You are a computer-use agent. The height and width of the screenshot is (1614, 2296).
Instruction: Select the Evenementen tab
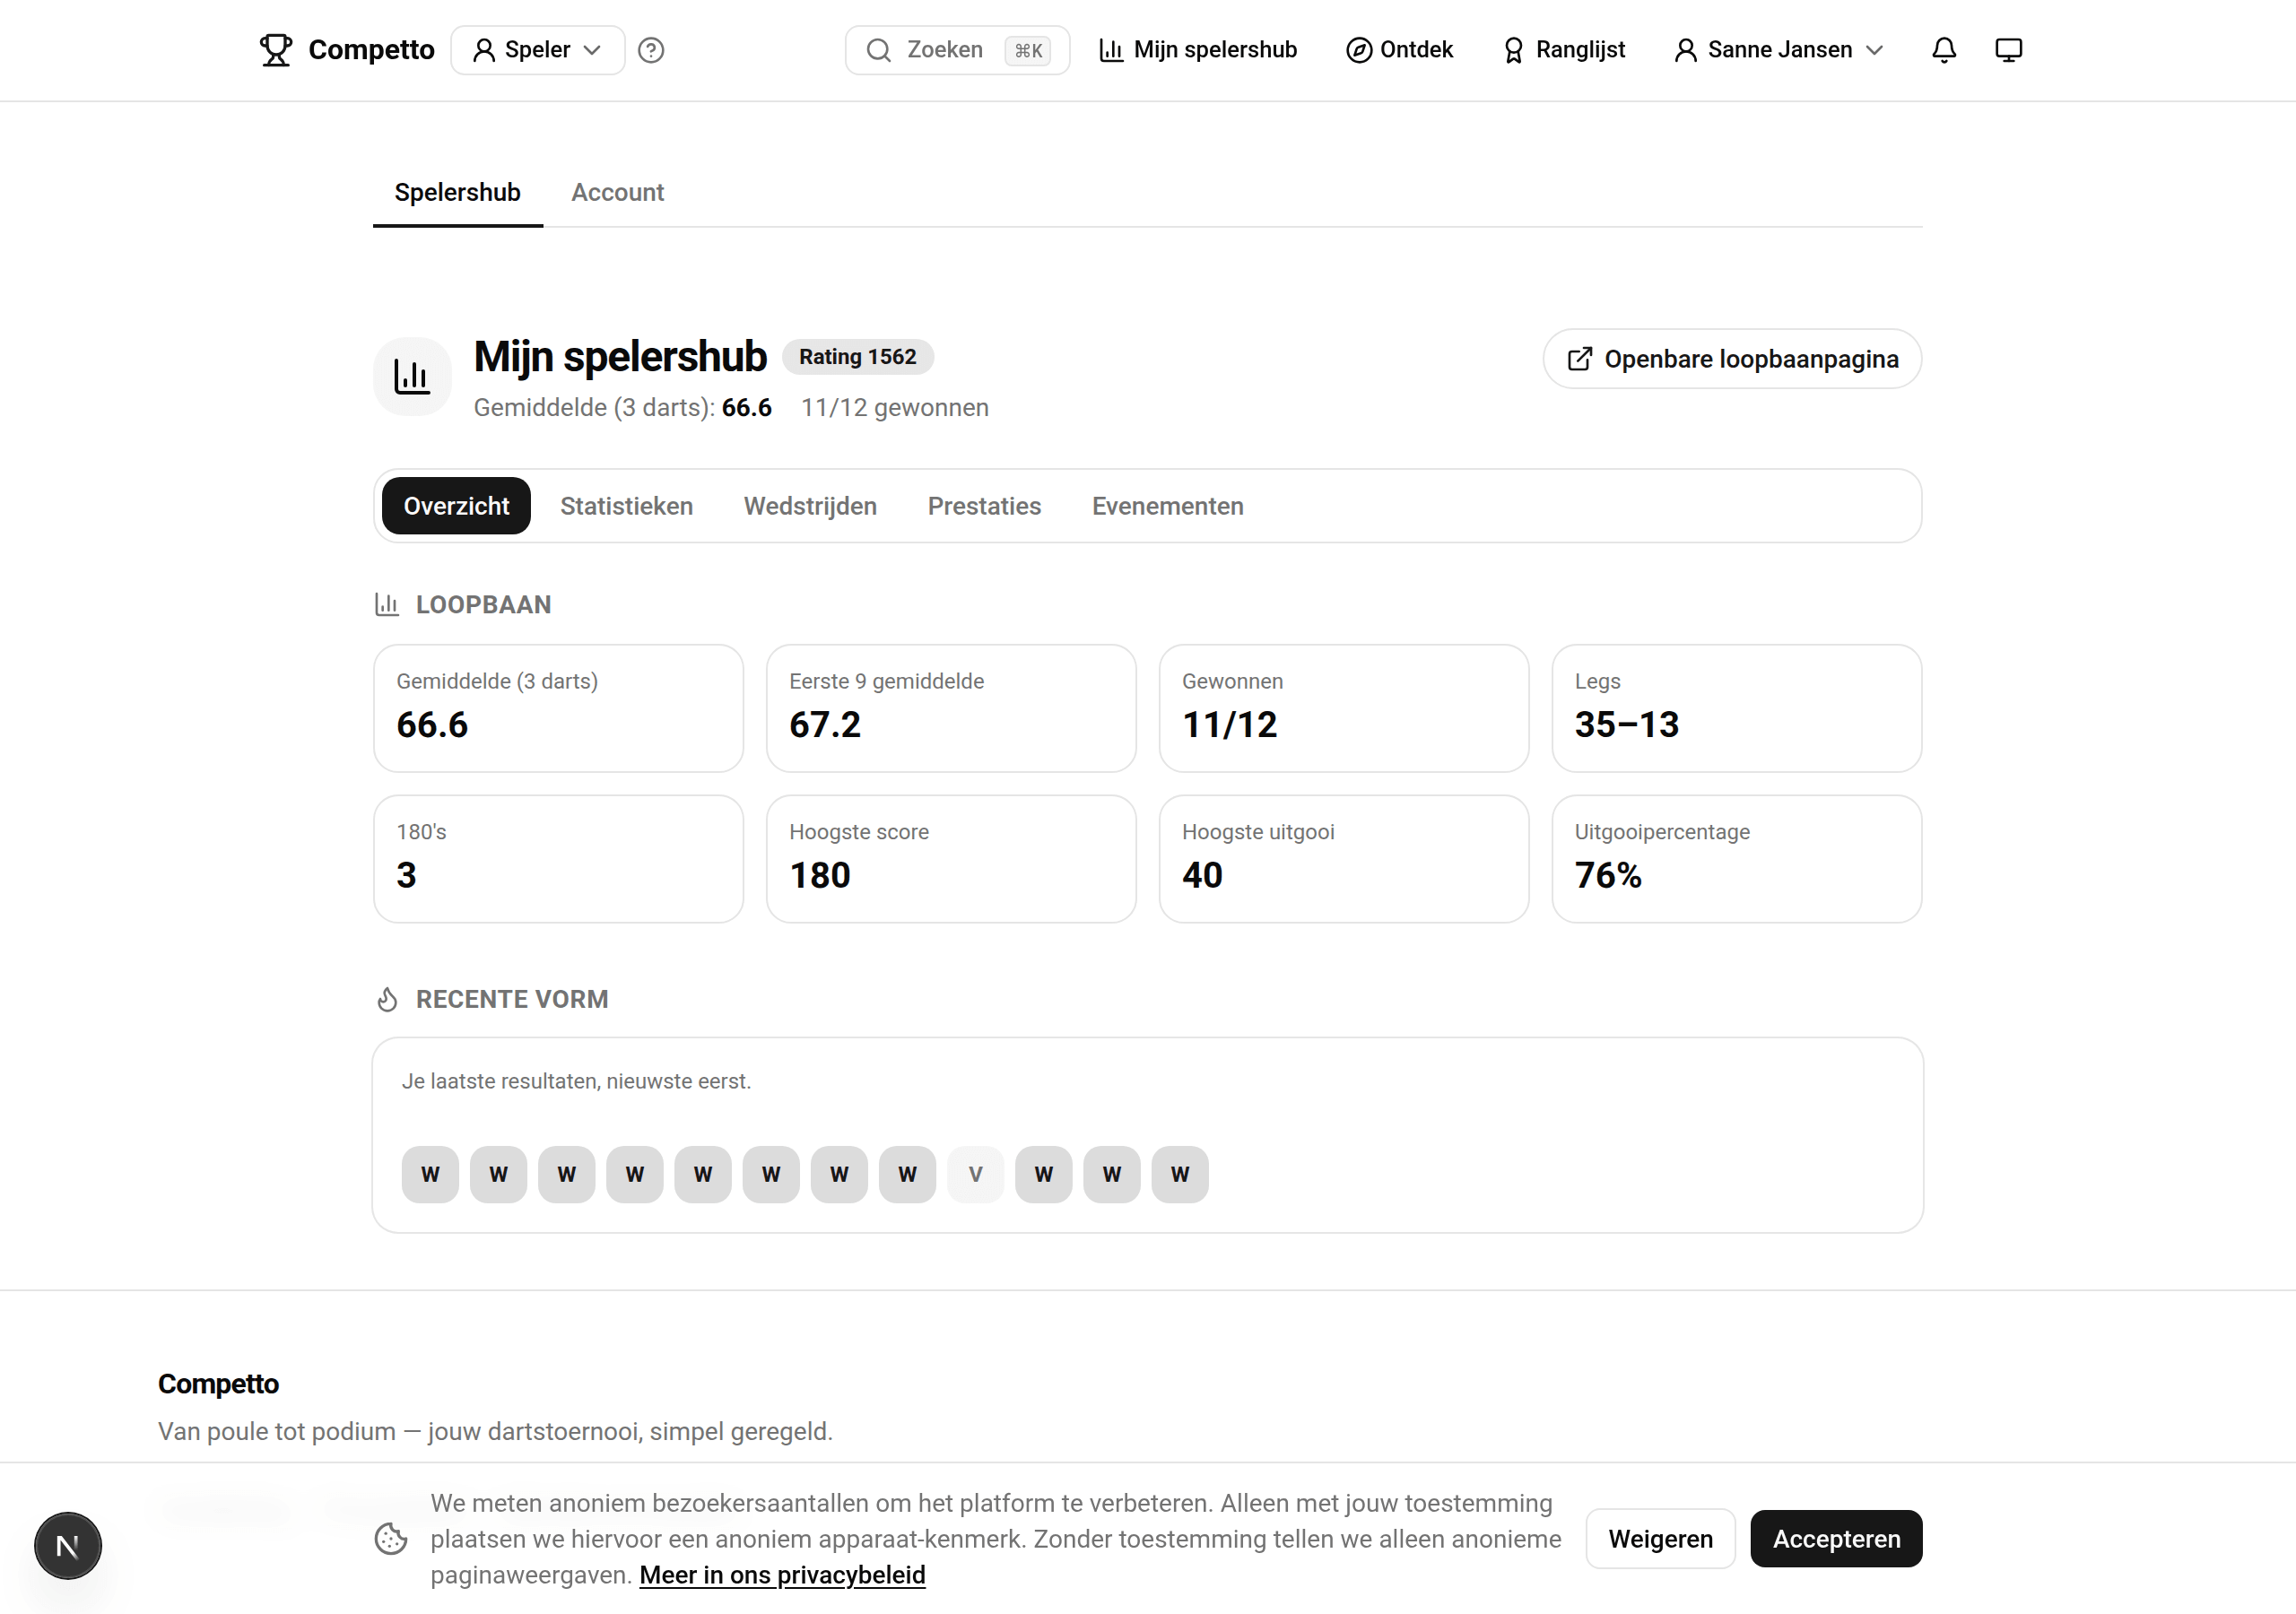click(1167, 506)
